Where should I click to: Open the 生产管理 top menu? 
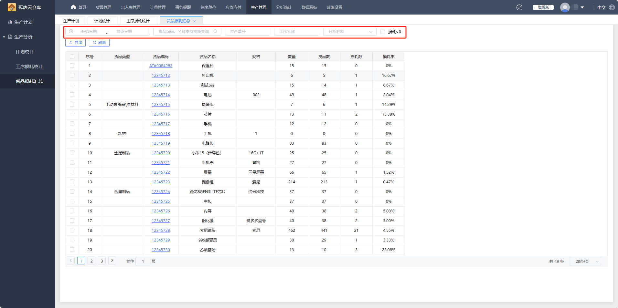tap(259, 7)
